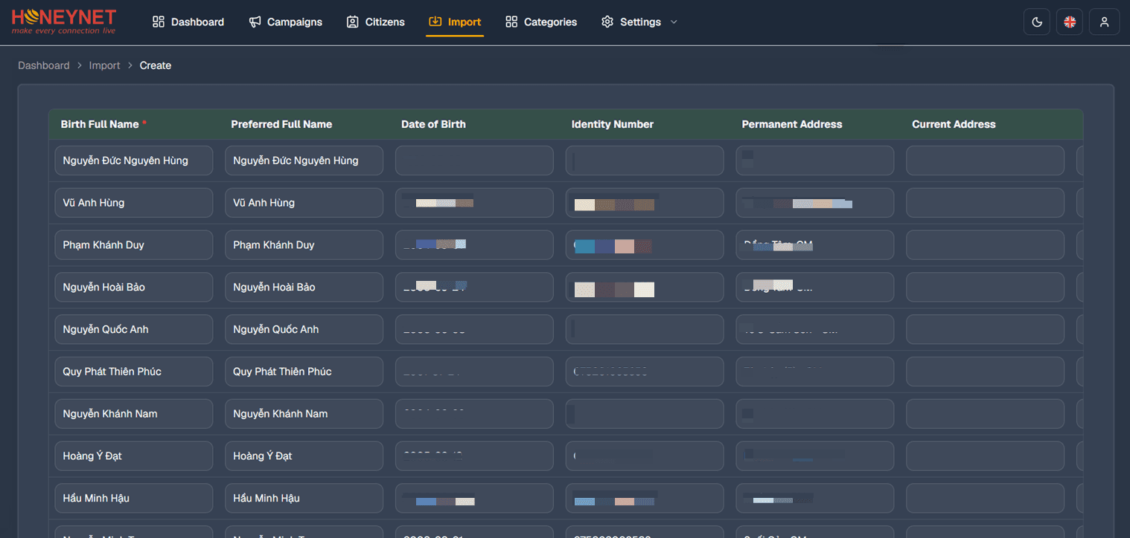The width and height of the screenshot is (1130, 538).
Task: Edit preferred name Vũ Anh Hùng
Action: [x=304, y=203]
